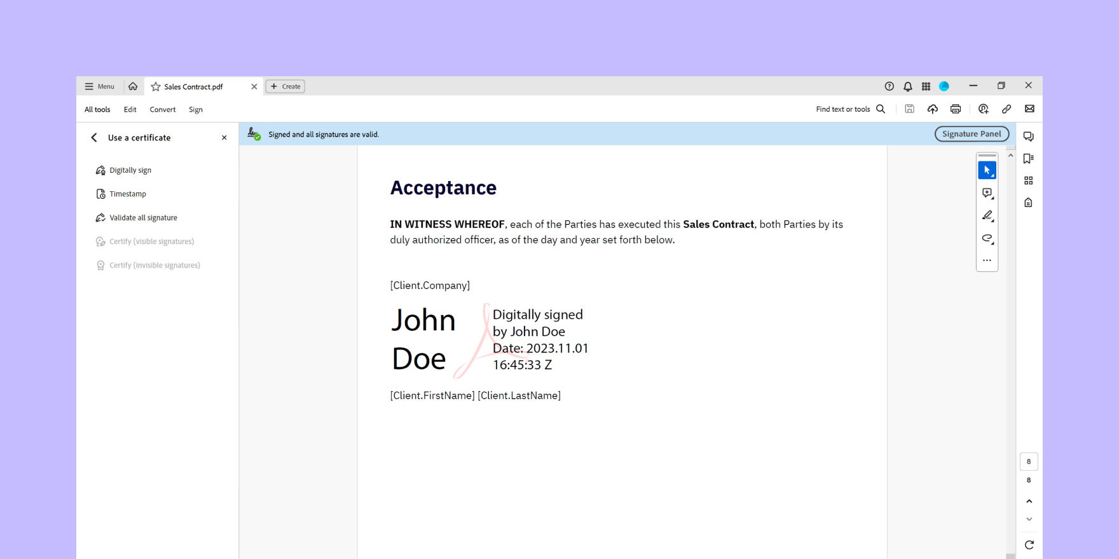Click [Client.LastName] placeholder text
1119x559 pixels.
click(519, 396)
